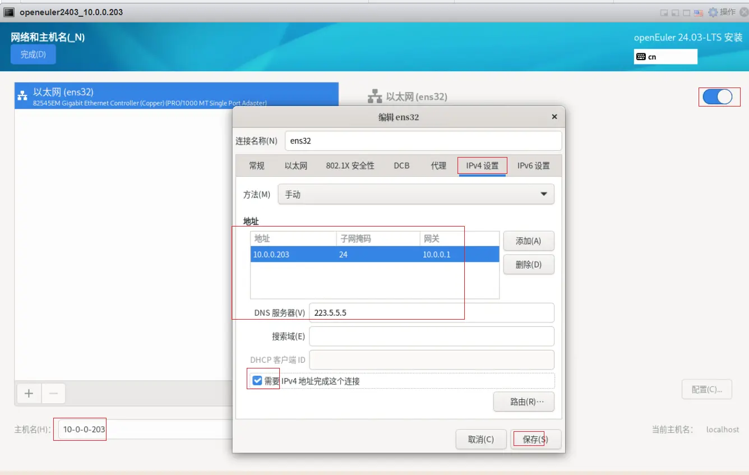Screen dimensions: 749x475
Task: Uncheck 需要 IPv4 地址完成这个连接 checkbox
Action: click(x=257, y=381)
